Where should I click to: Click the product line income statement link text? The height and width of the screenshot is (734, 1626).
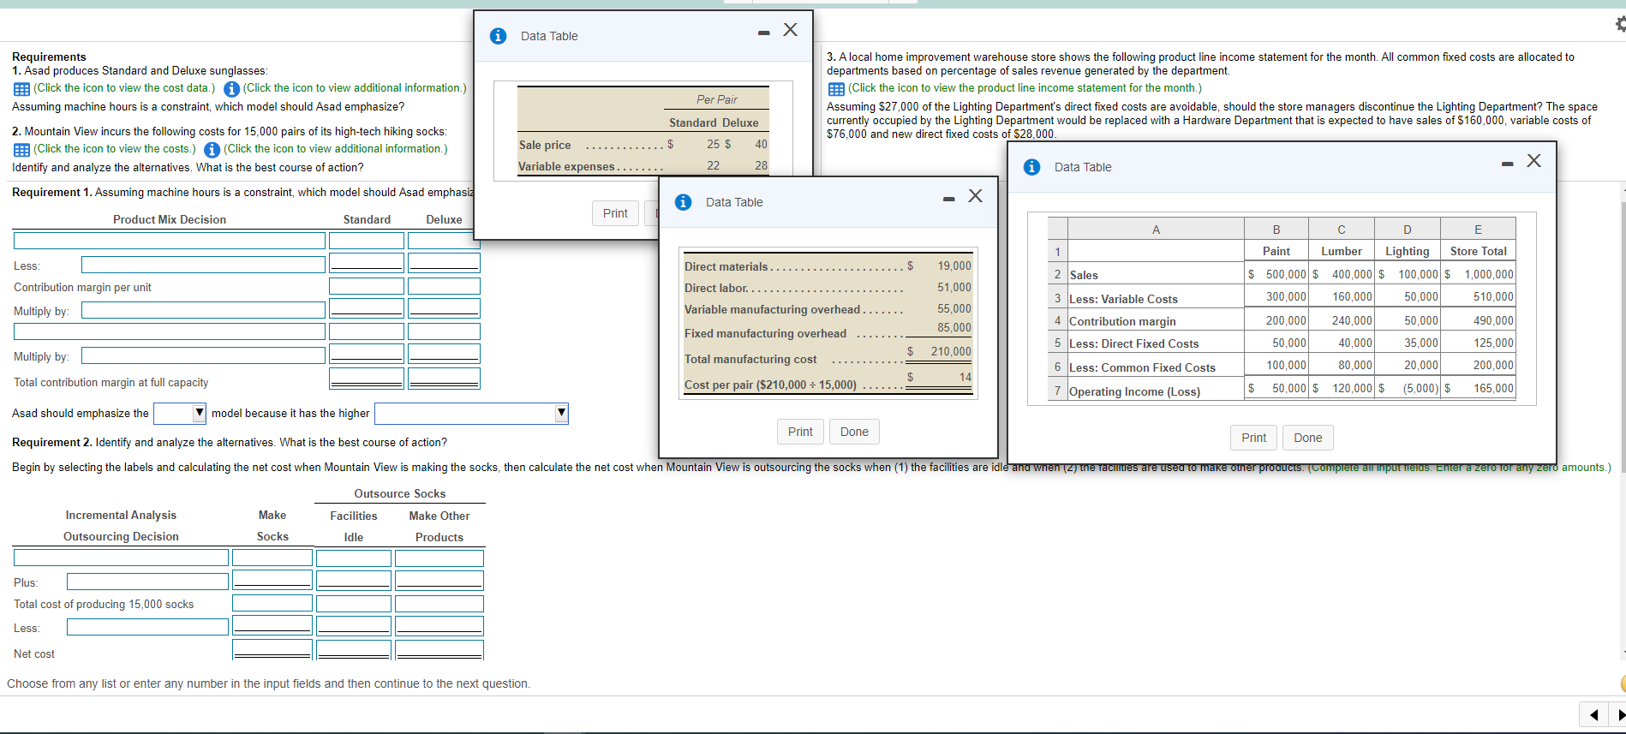[1025, 88]
